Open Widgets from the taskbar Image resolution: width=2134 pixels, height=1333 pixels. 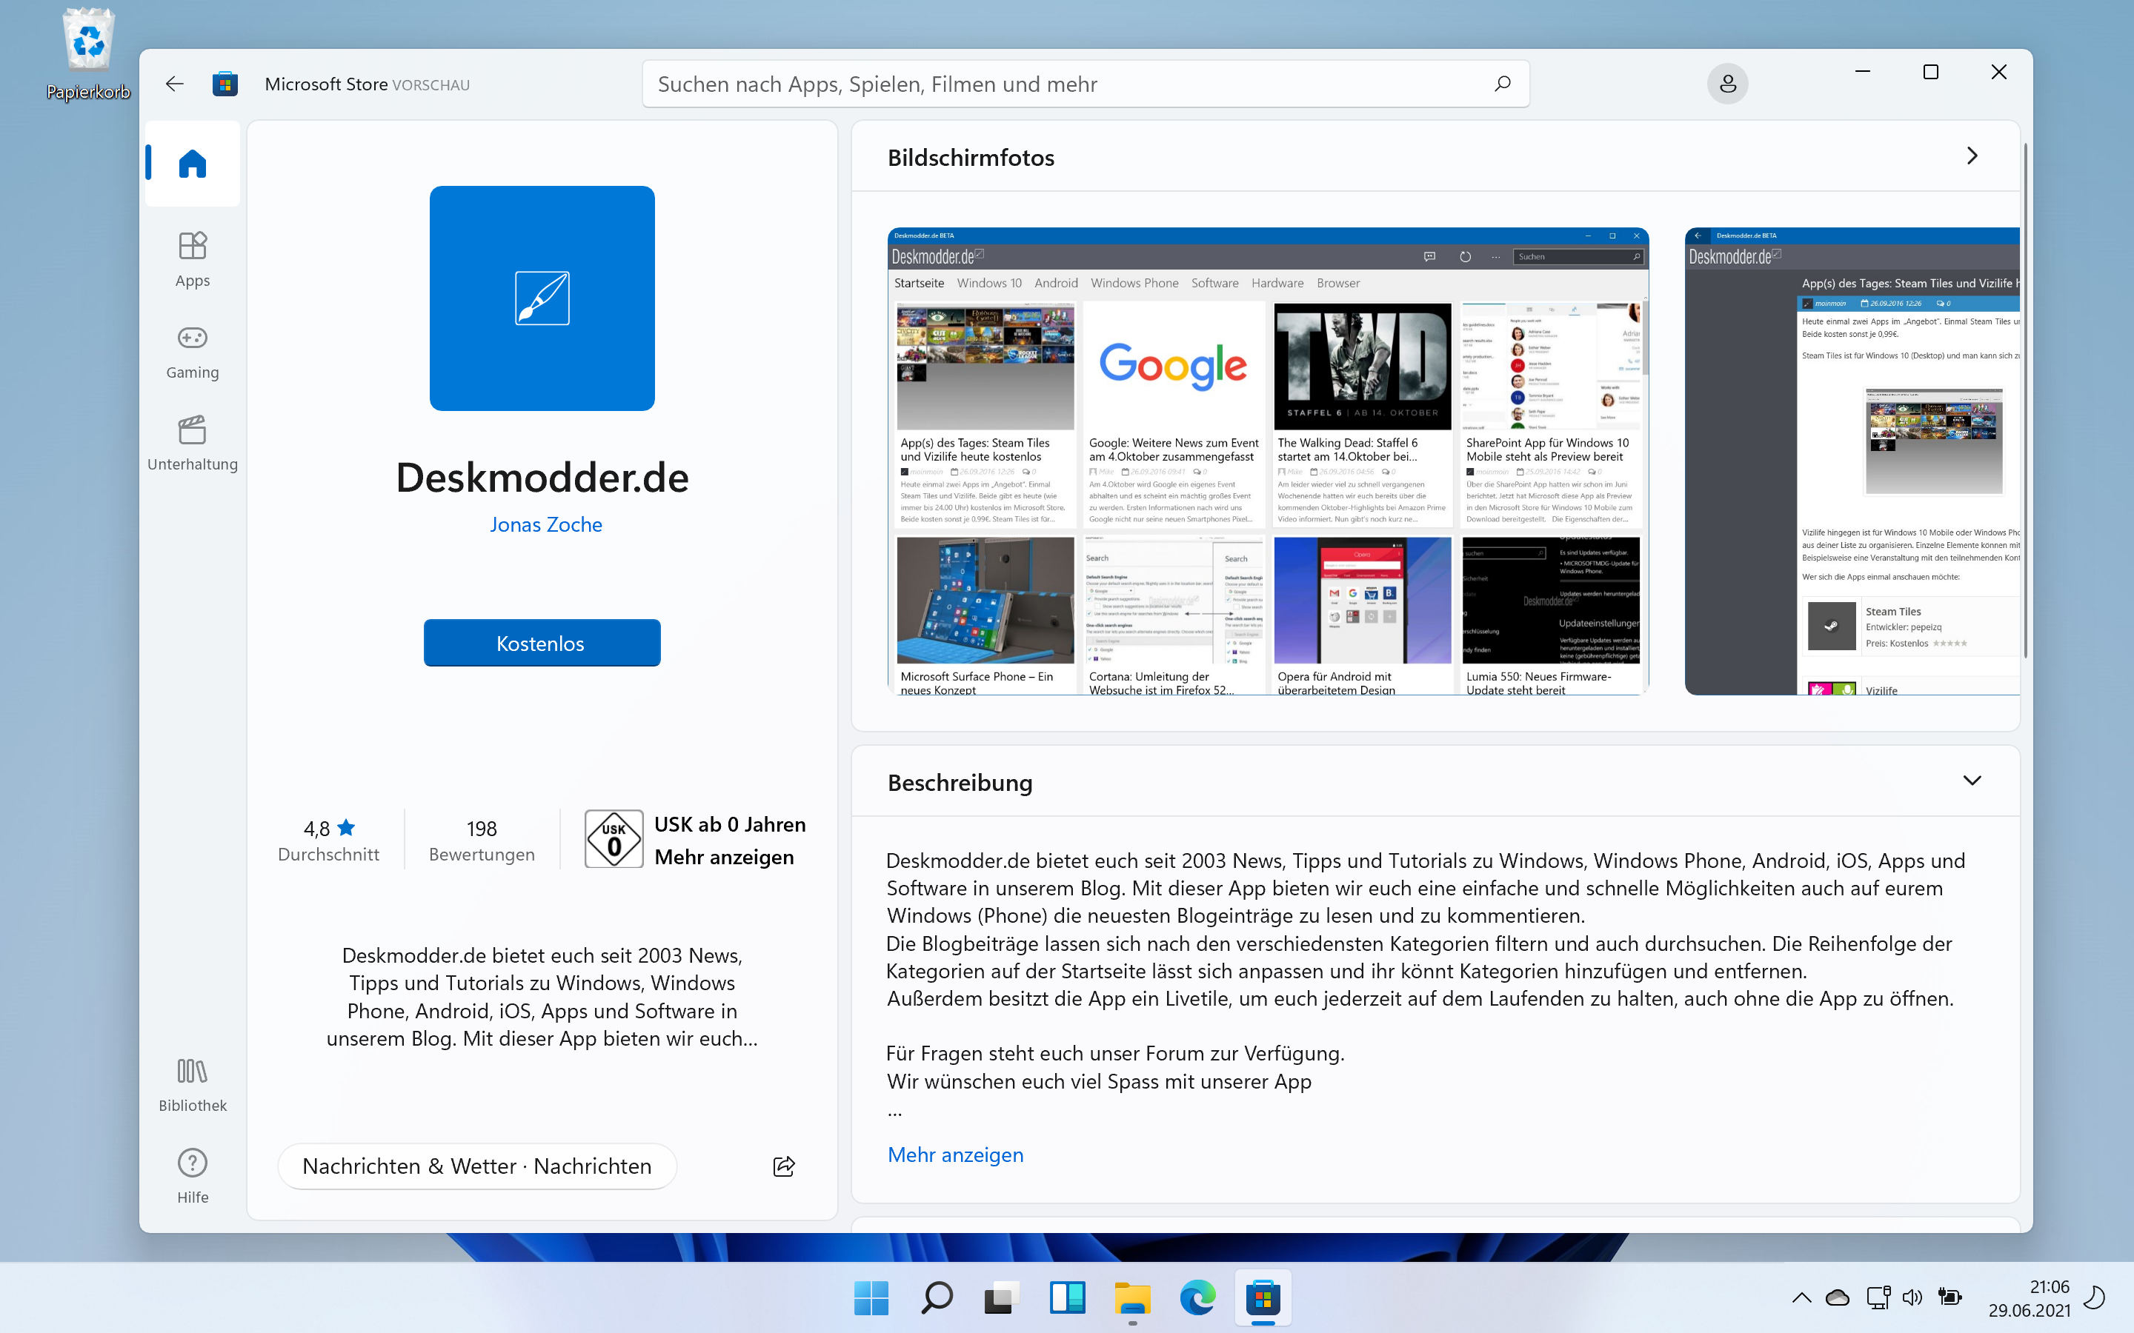pos(1067,1297)
